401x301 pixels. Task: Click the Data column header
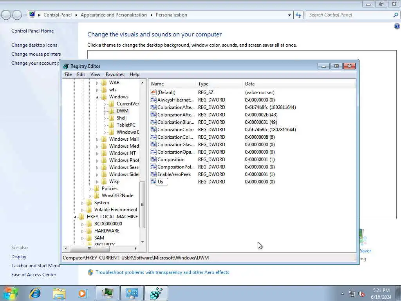coord(299,84)
